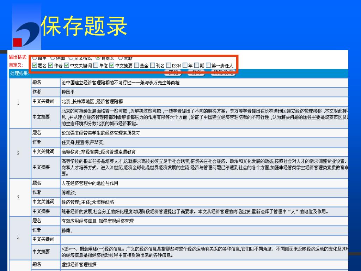
Task: Click title 虚拟经济管理初探
Action: (x=79, y=265)
